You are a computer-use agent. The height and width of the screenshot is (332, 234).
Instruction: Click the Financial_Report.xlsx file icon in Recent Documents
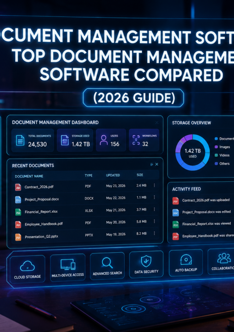coord(18,212)
